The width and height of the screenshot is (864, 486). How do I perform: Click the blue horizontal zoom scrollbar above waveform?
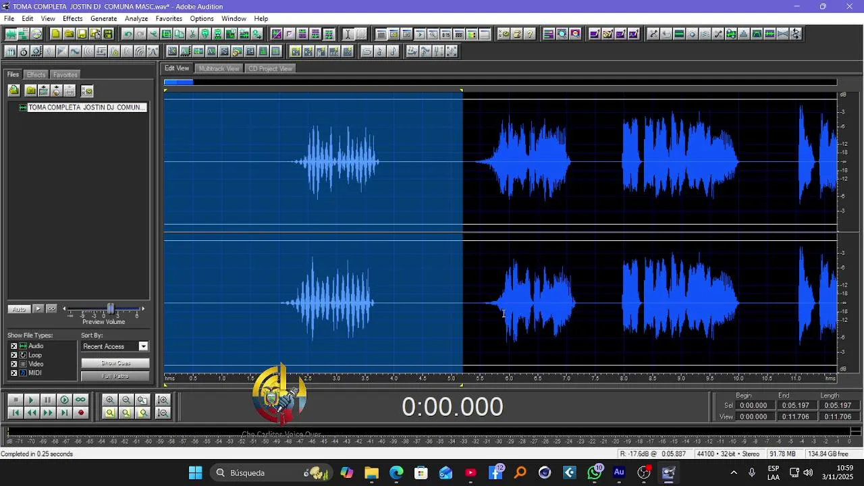179,82
